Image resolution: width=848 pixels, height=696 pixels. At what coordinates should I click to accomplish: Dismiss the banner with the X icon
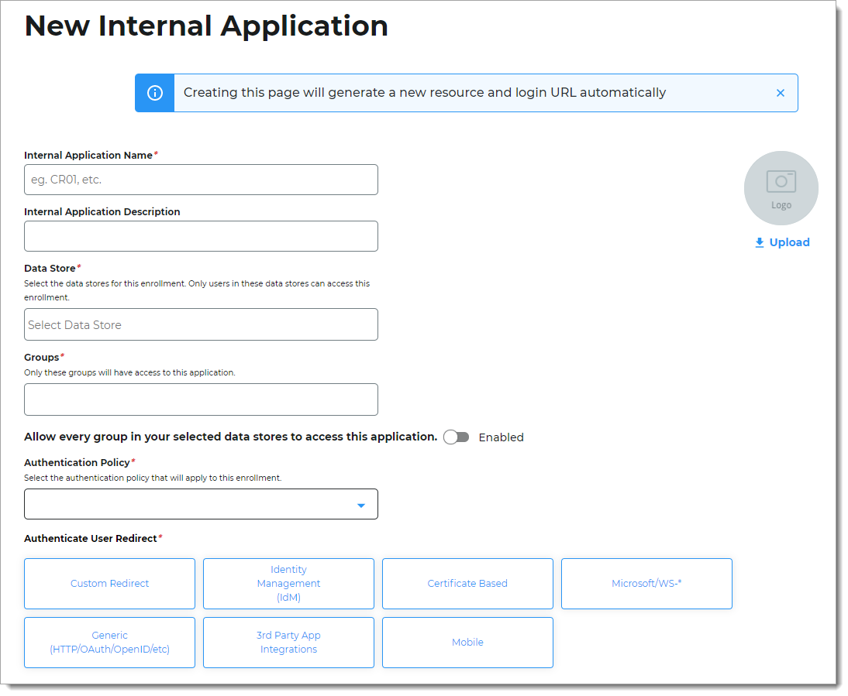(781, 92)
